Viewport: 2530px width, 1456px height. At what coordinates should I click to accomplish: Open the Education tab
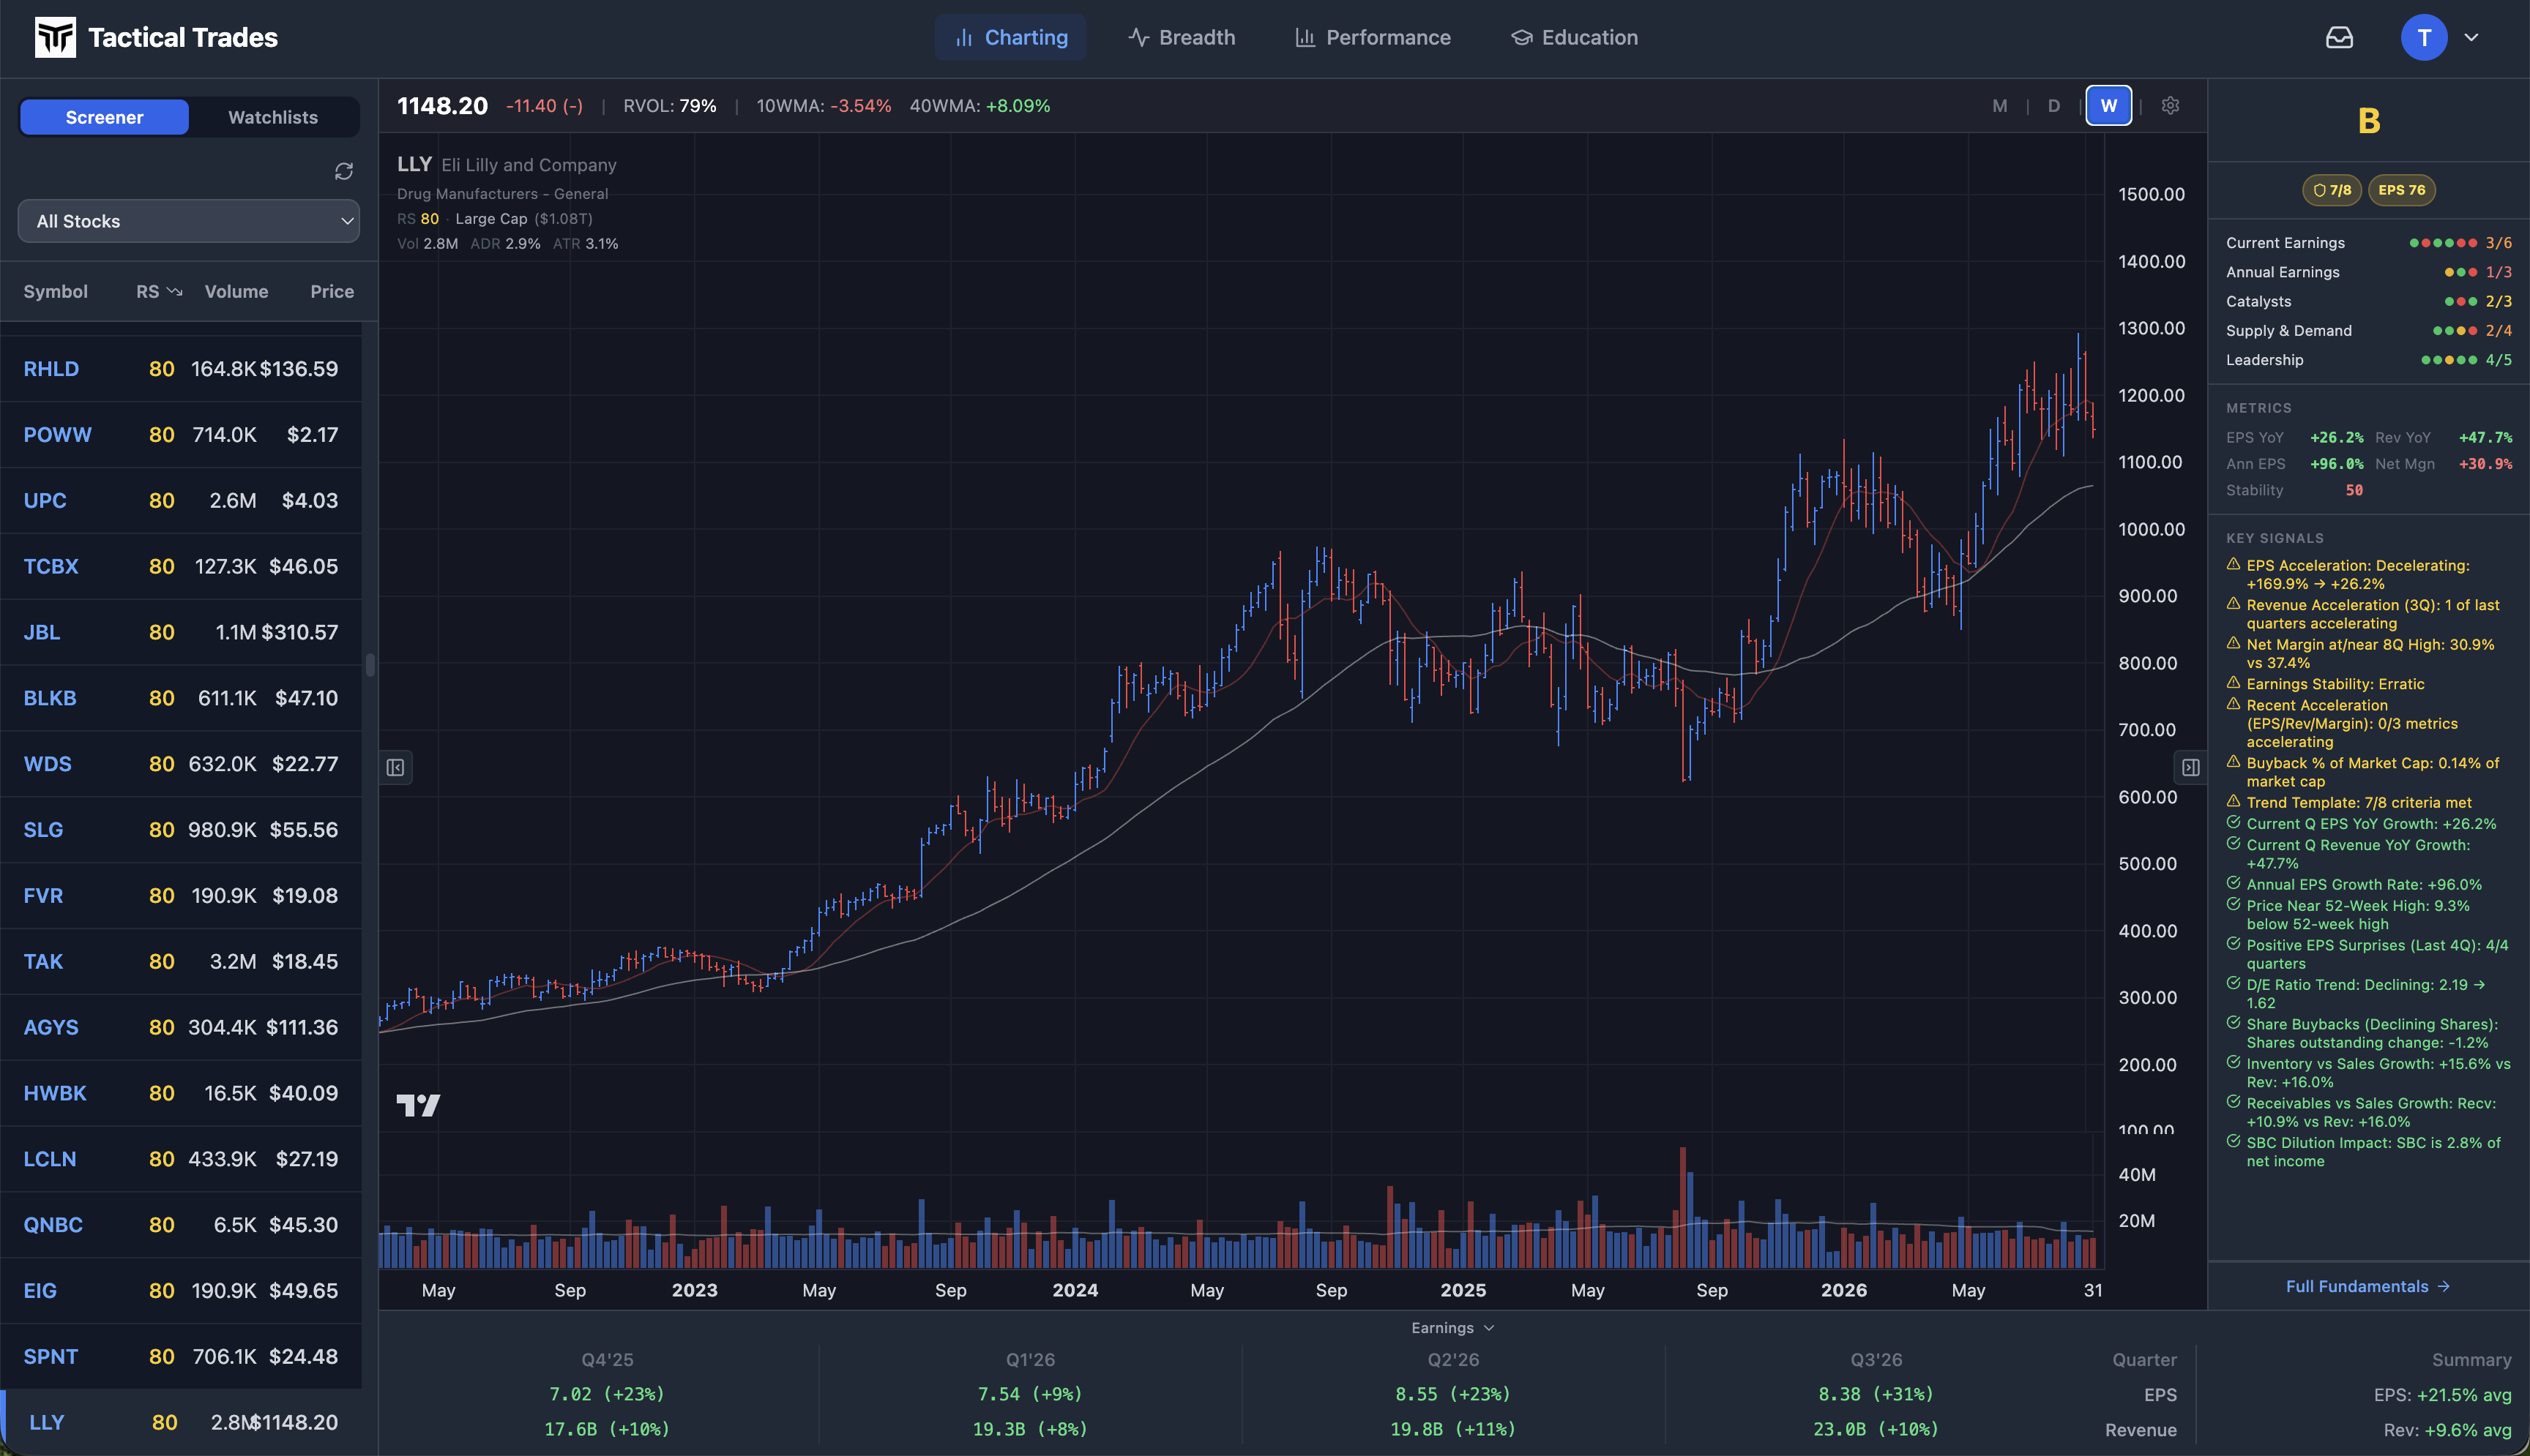pos(1574,38)
